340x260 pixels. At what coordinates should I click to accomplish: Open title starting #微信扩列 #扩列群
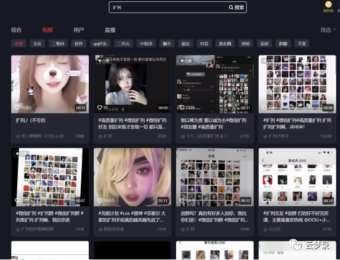pos(50,217)
